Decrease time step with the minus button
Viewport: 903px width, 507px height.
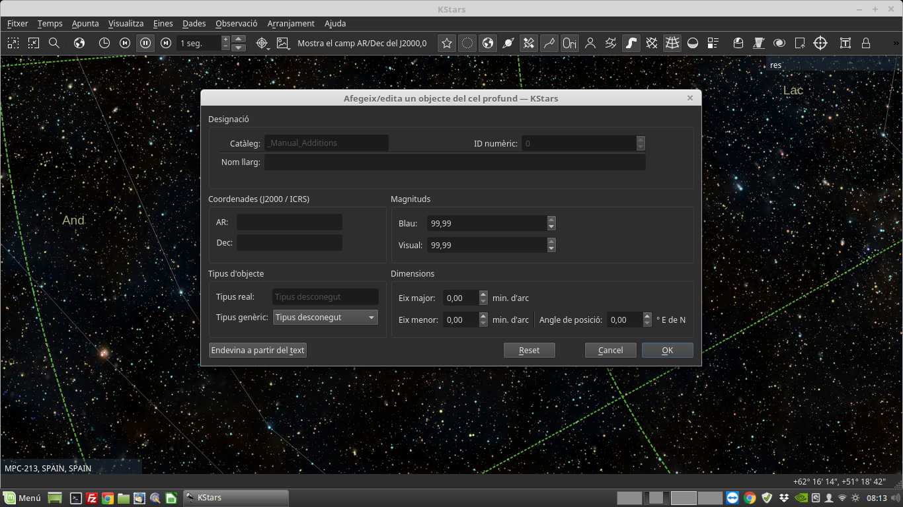pyautogui.click(x=225, y=47)
